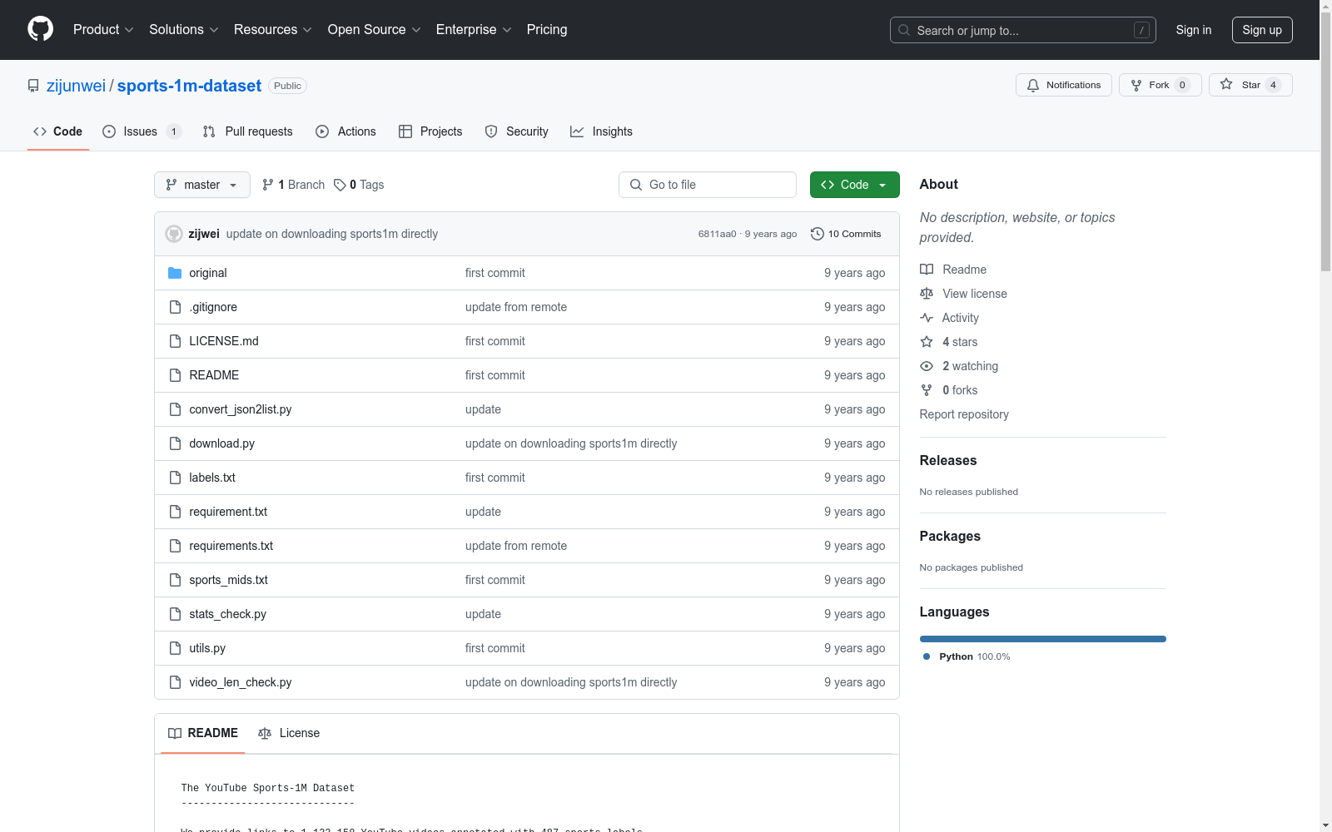Viewport: 1332px width, 832px height.
Task: Open the master branch selector dropdown
Action: tap(202, 185)
